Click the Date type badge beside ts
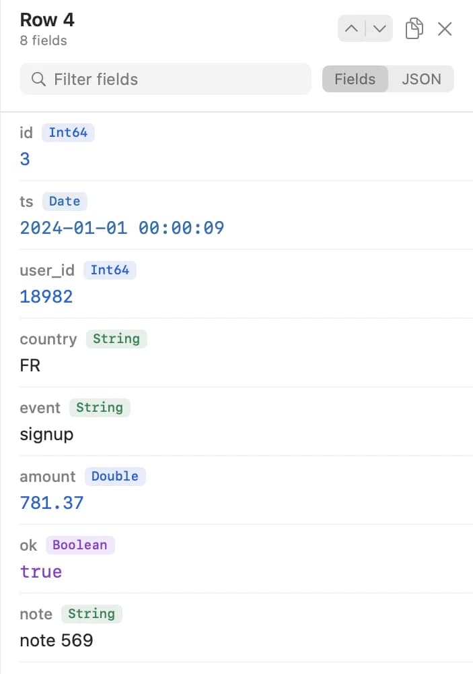This screenshot has width=473, height=674. tap(65, 201)
